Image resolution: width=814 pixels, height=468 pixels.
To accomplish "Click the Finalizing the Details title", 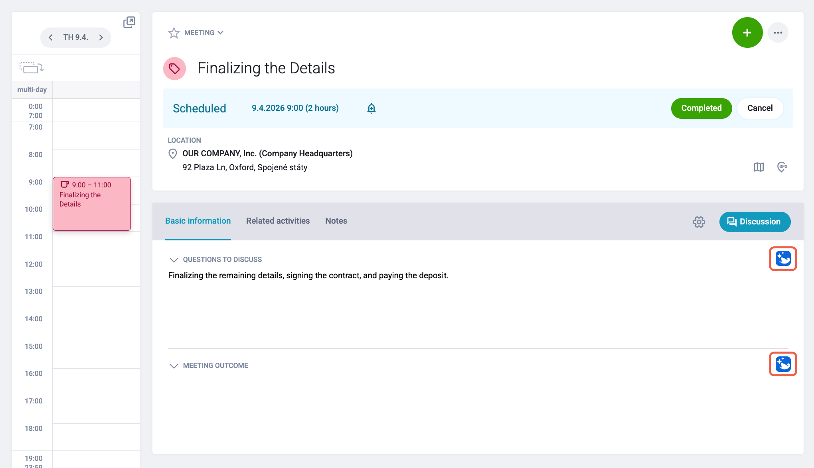I will point(266,68).
